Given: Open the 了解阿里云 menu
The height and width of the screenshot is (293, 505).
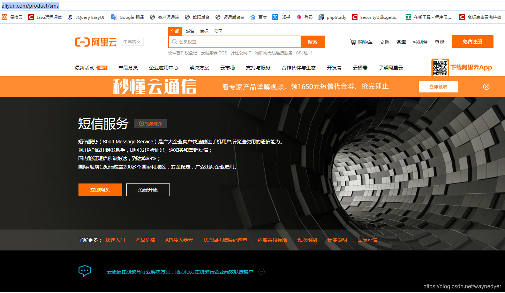Looking at the screenshot, I should click(x=391, y=68).
